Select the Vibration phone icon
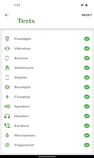Viewport: 94px width, 158px height. (7, 48)
